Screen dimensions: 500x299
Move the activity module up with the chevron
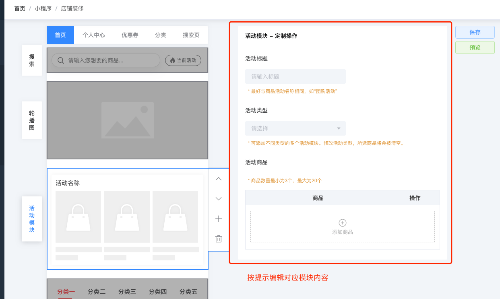coord(219,179)
